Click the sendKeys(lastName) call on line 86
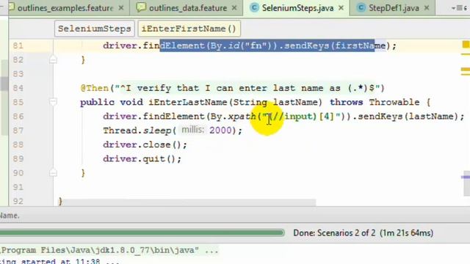The image size is (470, 264). (x=408, y=116)
